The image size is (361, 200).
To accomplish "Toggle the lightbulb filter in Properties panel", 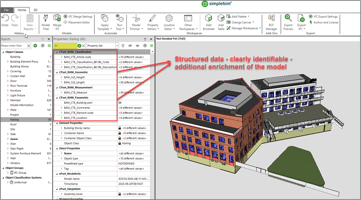I will (x=123, y=45).
